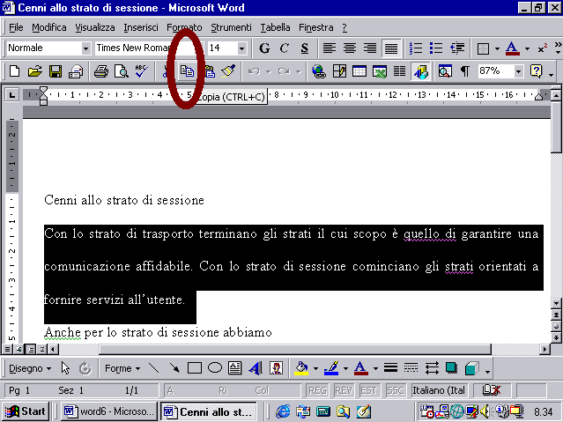Expand the borders dropdown arrow
This screenshot has width=563, height=422.
tap(497, 48)
